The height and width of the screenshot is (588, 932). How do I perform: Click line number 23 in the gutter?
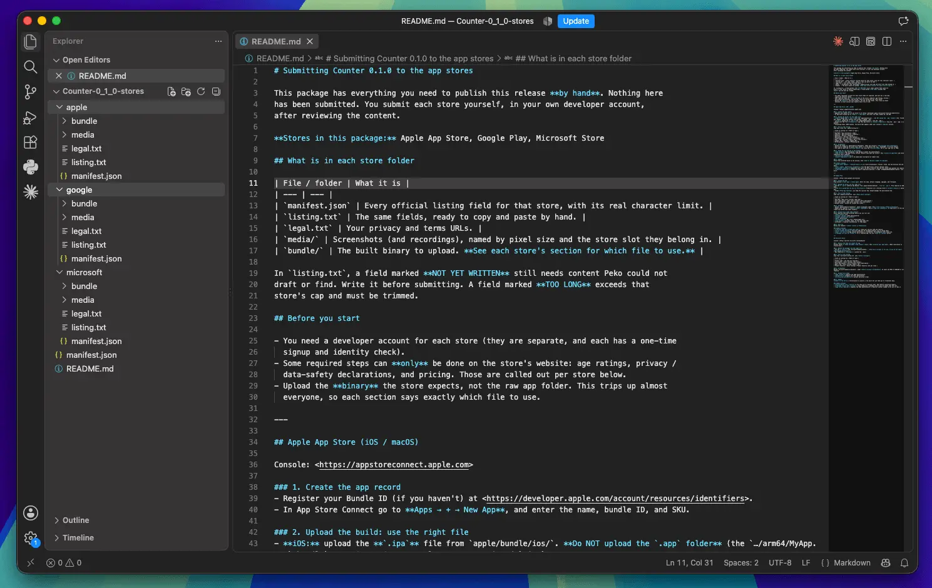tap(253, 318)
